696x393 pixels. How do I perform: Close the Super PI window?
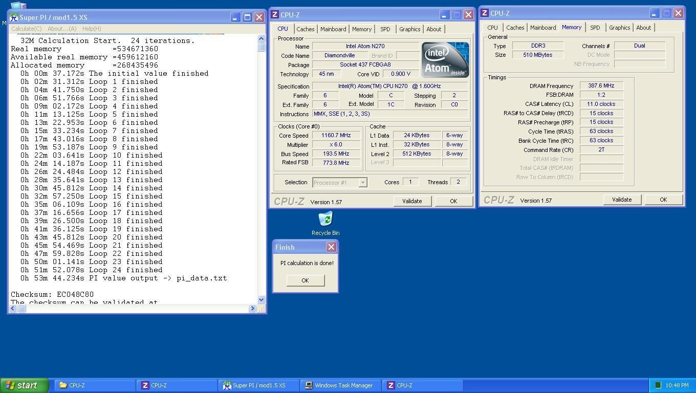[x=259, y=17]
